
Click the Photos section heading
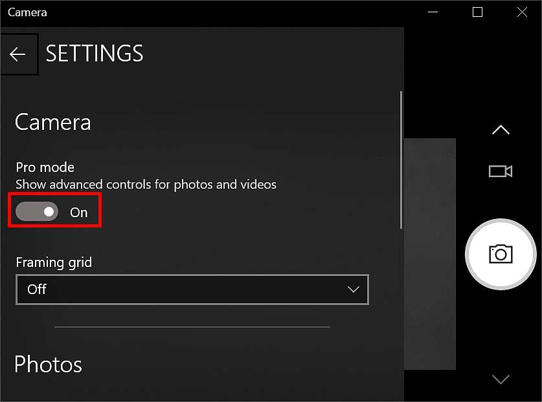pos(48,365)
